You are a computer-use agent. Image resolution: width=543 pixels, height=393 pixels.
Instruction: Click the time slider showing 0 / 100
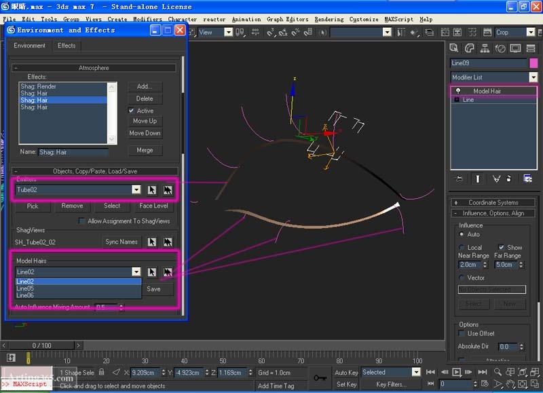41,345
